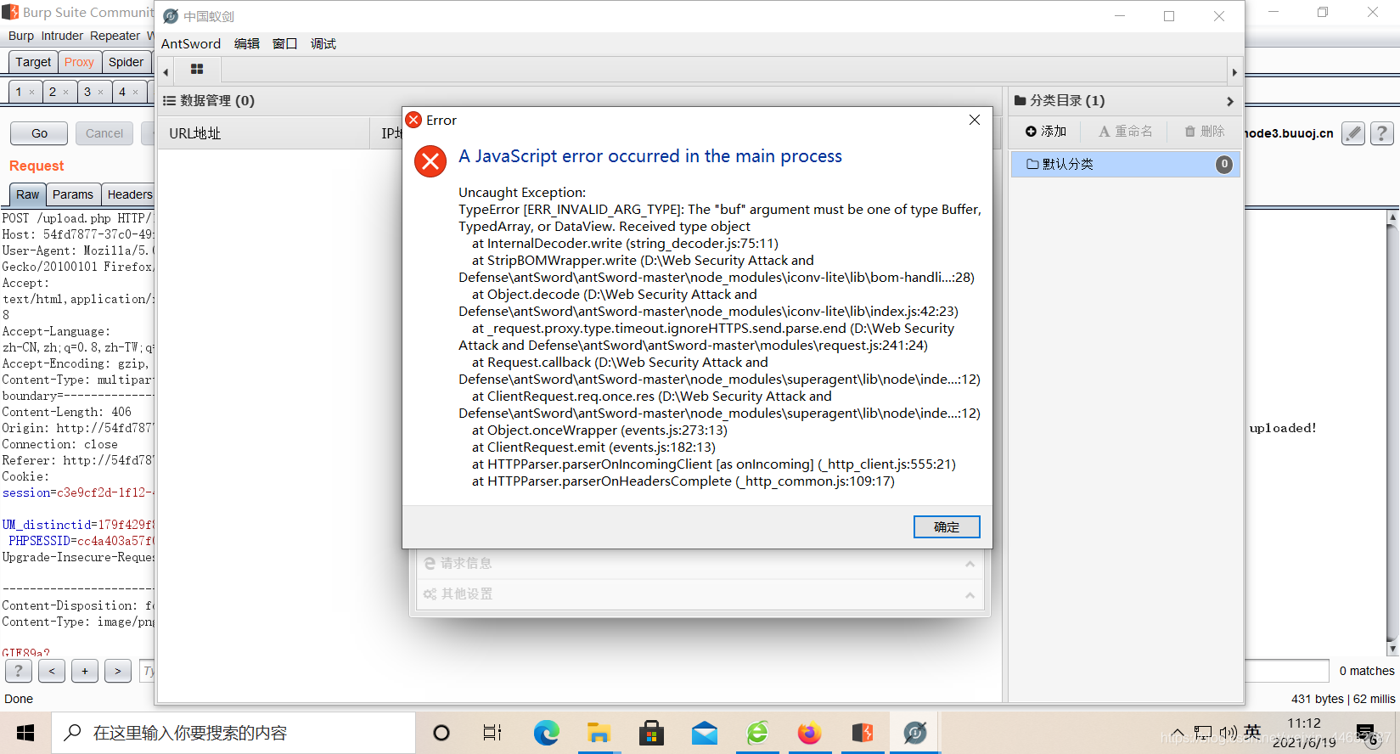This screenshot has width=1400, height=754.
Task: Open notification center icon
Action: click(x=1366, y=734)
